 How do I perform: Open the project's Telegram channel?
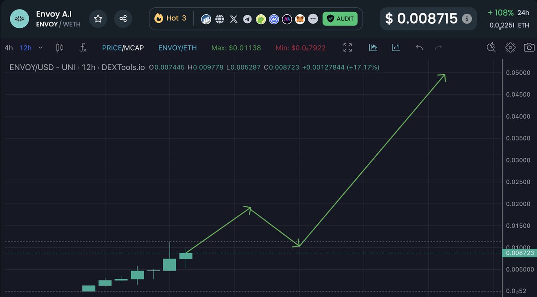(x=247, y=19)
